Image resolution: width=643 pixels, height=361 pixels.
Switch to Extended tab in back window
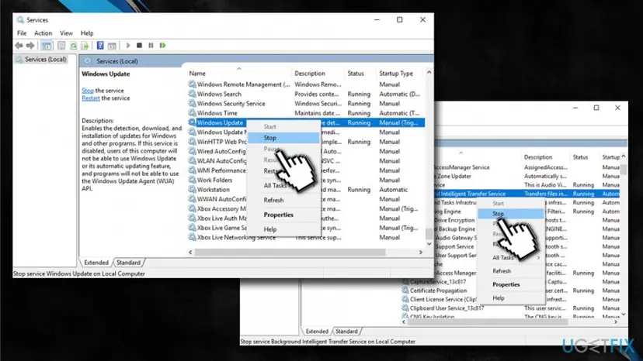tap(317, 331)
